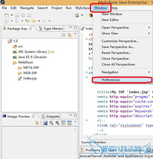Viewport: 153px width, 159px height.
Task: Click the Next Annotation toolbar icon
Action: click(6, 21)
